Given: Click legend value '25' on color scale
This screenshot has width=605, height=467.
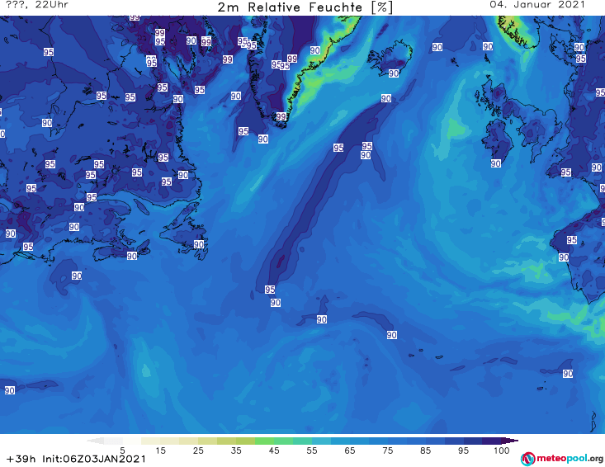Looking at the screenshot, I should tap(198, 450).
